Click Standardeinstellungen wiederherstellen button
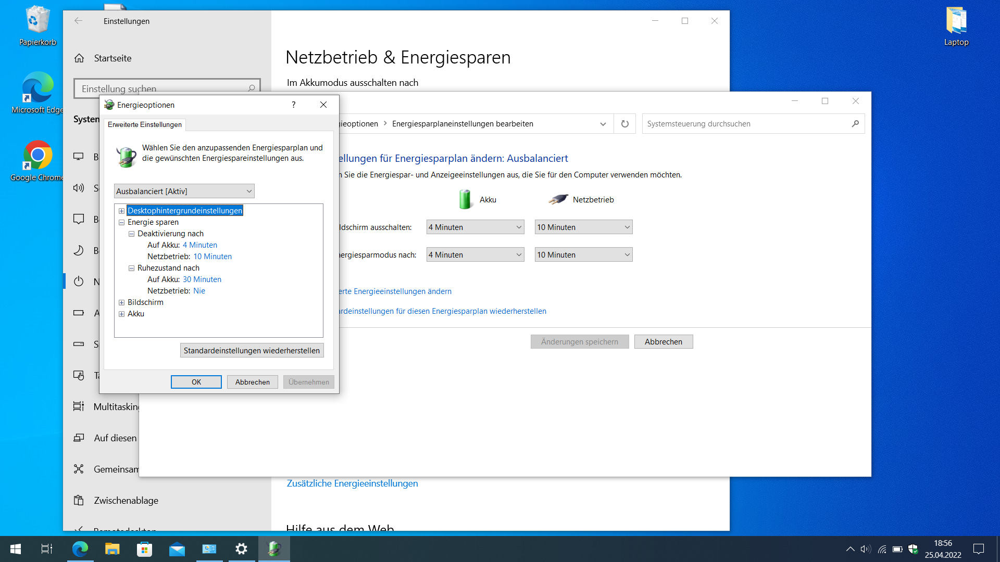 (x=252, y=350)
